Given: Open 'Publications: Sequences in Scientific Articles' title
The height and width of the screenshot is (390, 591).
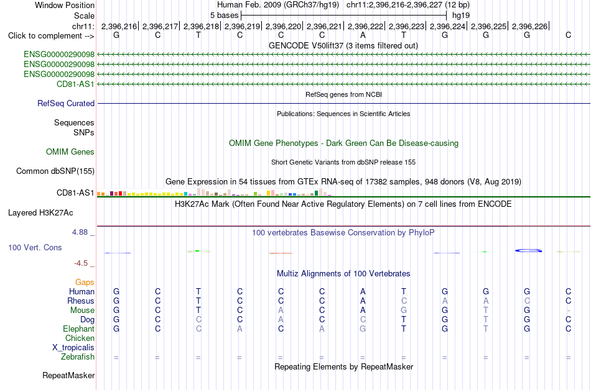Looking at the screenshot, I should point(343,114).
